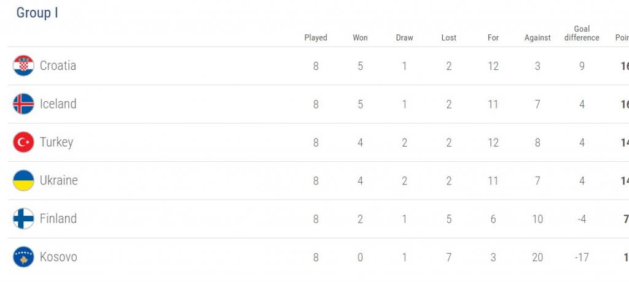Click the Croatia flag icon

(x=23, y=66)
